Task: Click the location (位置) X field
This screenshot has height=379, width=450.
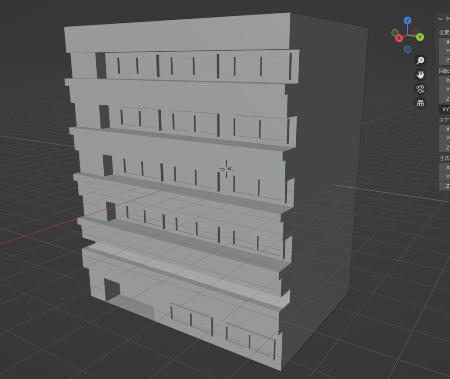Action: tap(444, 42)
